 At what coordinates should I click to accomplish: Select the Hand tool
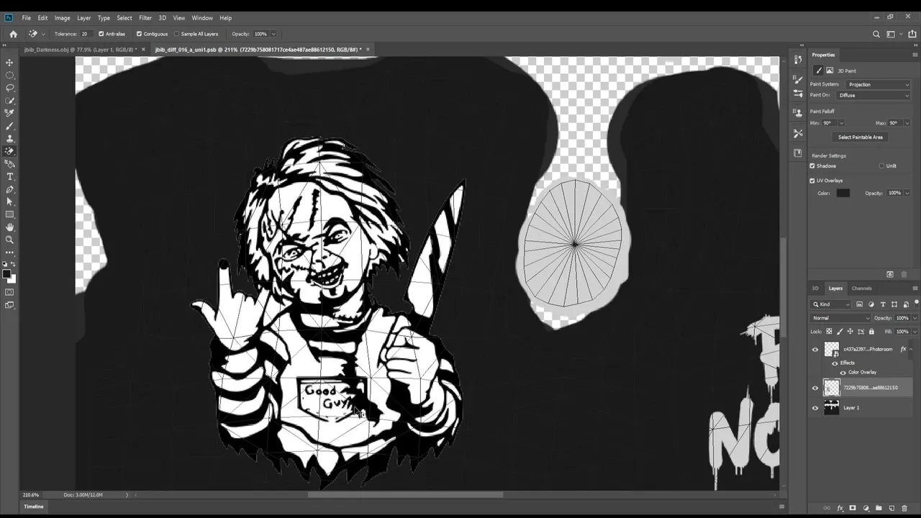pos(10,227)
